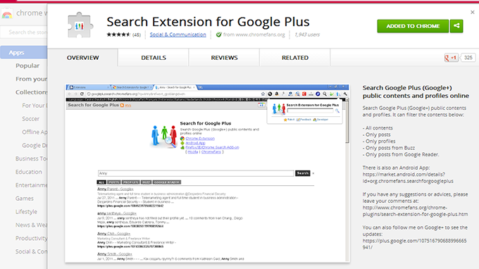This screenshot has width=479, height=269.
Task: Select the Soccer collection
Action: (30, 119)
